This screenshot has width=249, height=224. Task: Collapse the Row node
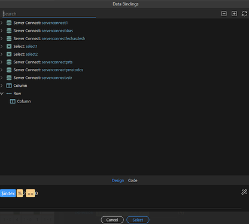2,93
